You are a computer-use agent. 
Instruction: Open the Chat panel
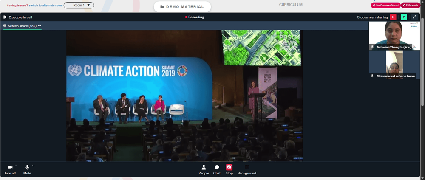(217, 169)
